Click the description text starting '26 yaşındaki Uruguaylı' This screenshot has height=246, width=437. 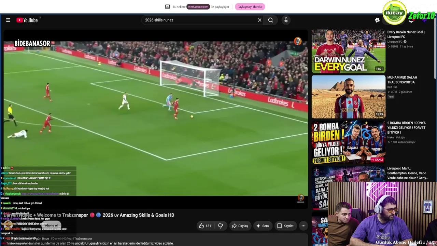point(120,243)
